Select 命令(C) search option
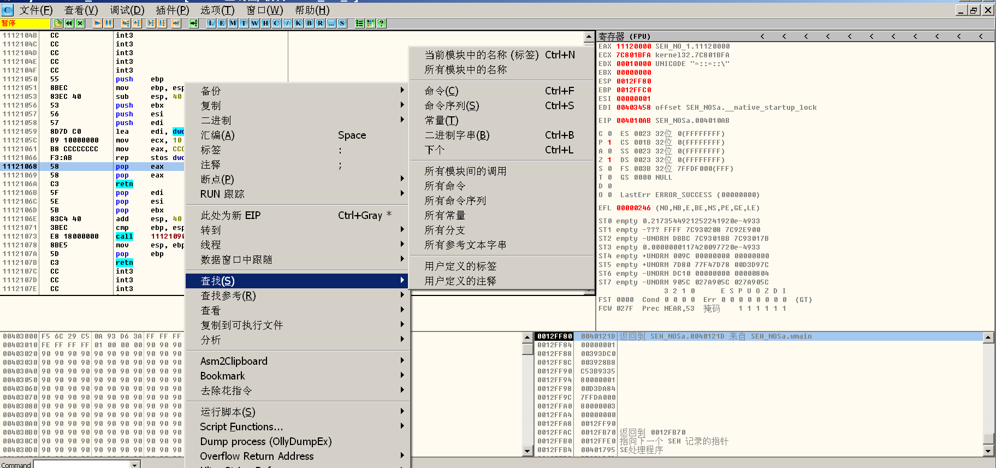 (501, 91)
